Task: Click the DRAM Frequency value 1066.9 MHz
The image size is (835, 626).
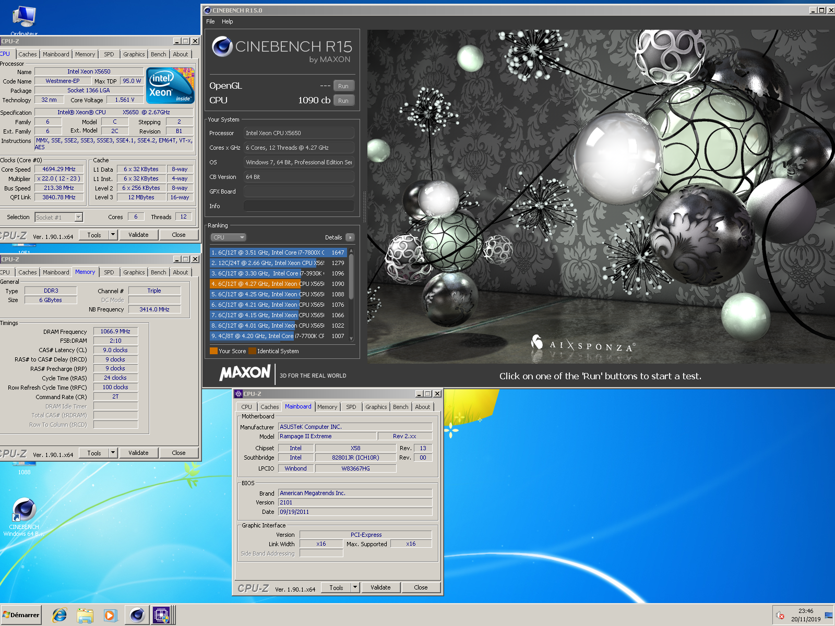Action: (x=115, y=331)
